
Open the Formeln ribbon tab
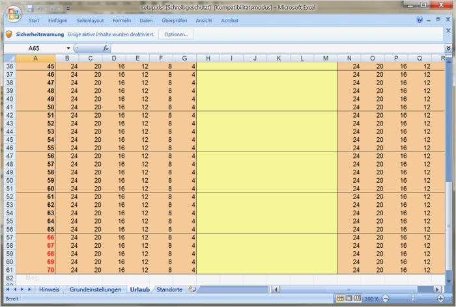click(122, 21)
